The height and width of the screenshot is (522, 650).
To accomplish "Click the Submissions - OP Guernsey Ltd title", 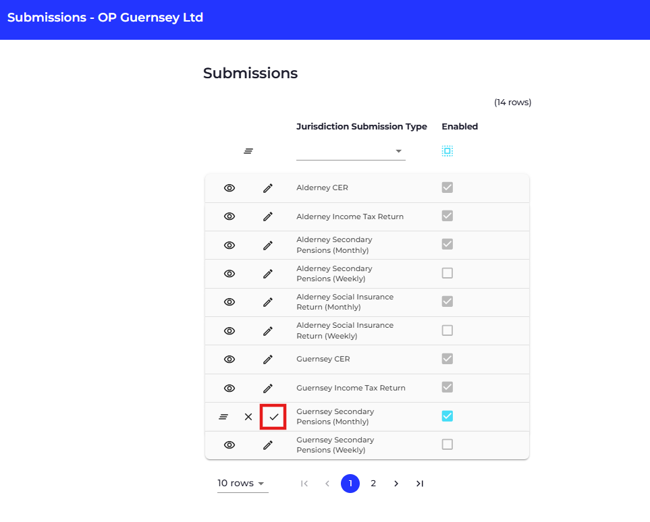I will 105,18.
